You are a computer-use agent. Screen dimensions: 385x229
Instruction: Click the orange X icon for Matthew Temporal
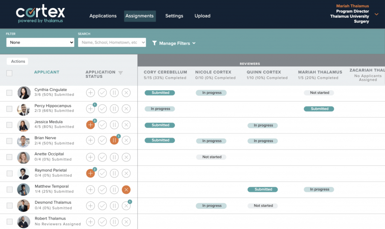[126, 190]
